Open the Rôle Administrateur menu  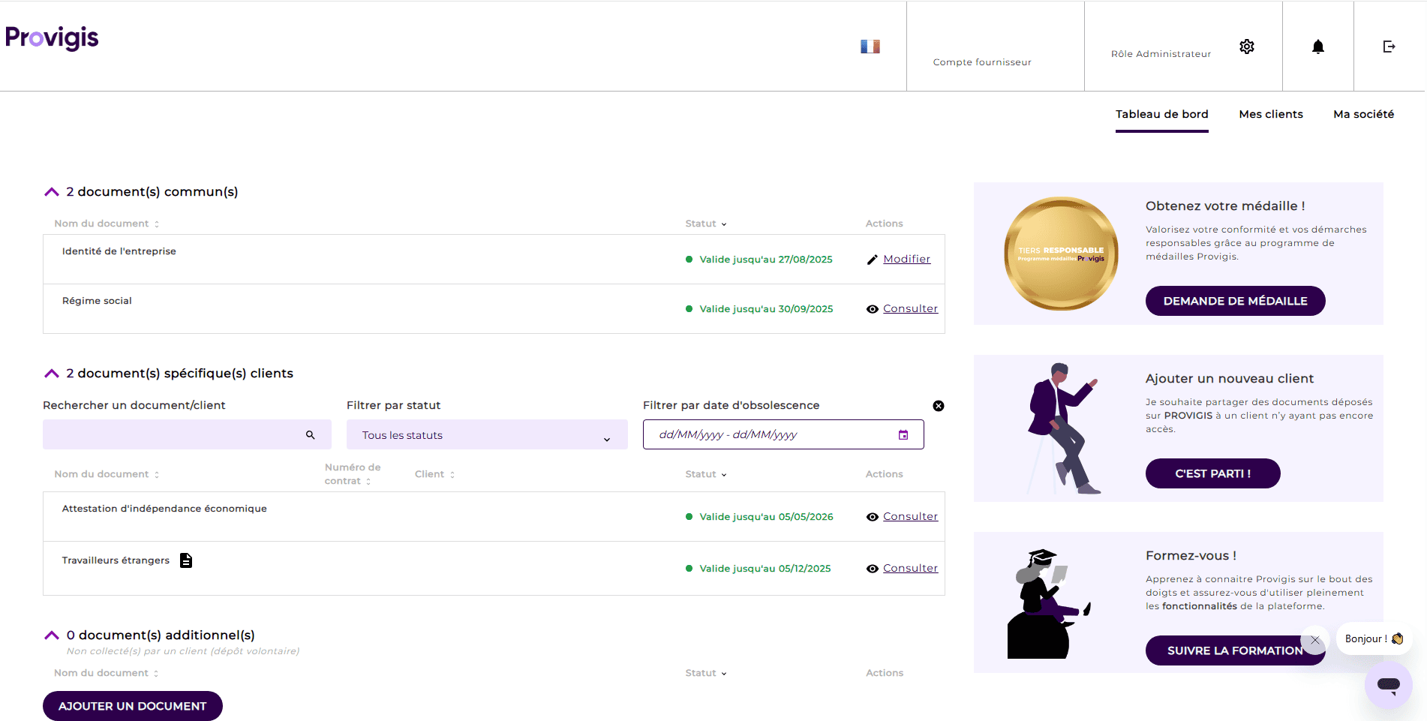tap(1161, 53)
